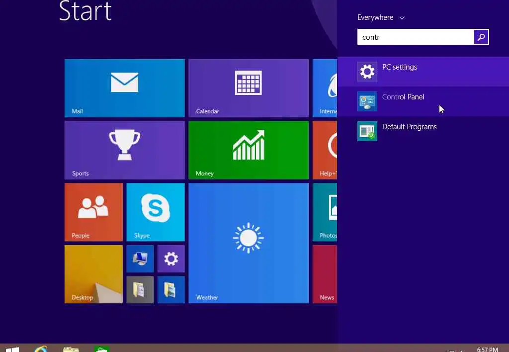Launch the Internet Explorer tile
Viewport: 509px width, 352px height.
(325, 88)
